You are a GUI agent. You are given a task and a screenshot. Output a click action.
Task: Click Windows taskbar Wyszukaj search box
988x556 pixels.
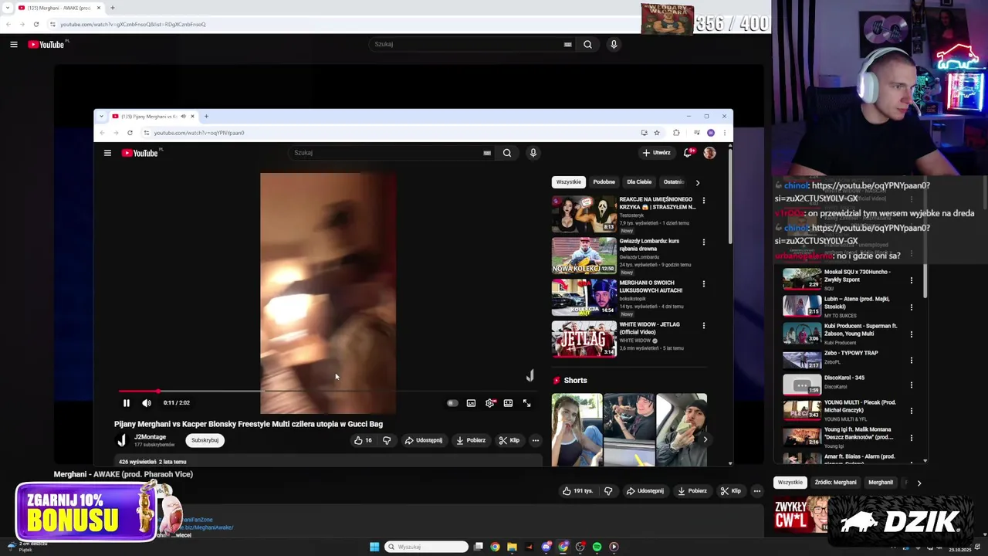pos(426,547)
